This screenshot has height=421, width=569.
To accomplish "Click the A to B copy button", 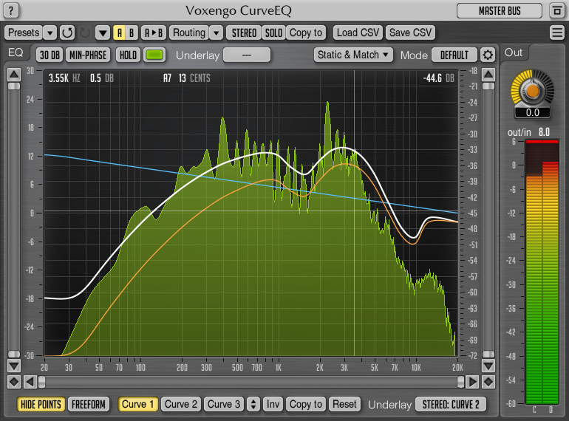I will click(154, 32).
